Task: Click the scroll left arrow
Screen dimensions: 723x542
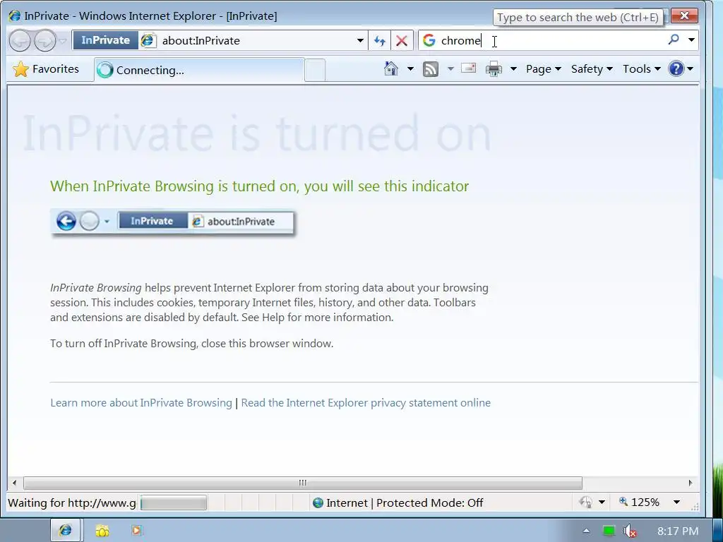Action: 14,483
